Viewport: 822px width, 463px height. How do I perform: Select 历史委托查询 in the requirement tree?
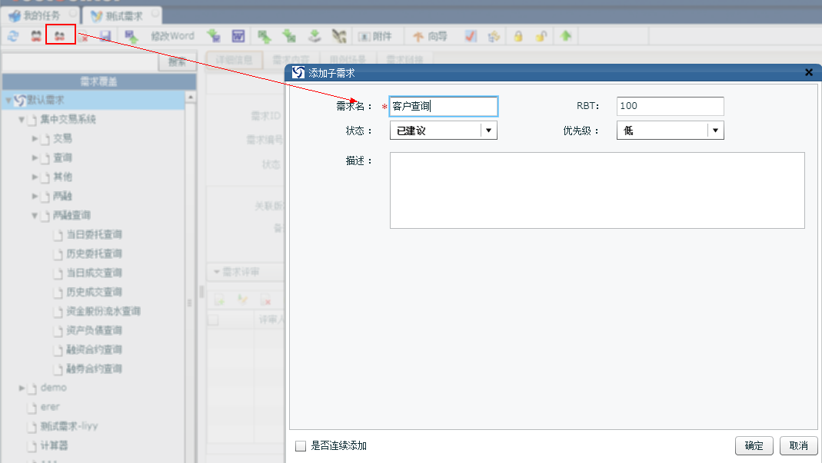click(94, 253)
